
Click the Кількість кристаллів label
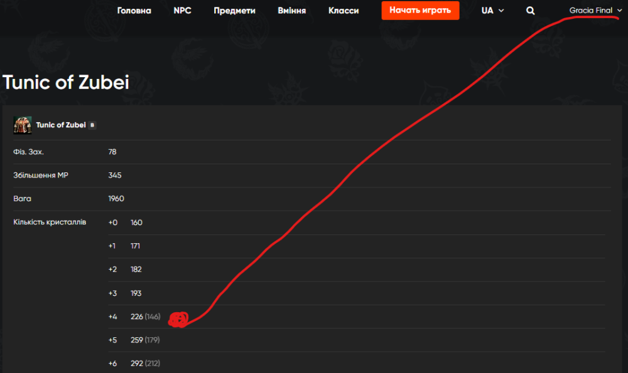(50, 223)
